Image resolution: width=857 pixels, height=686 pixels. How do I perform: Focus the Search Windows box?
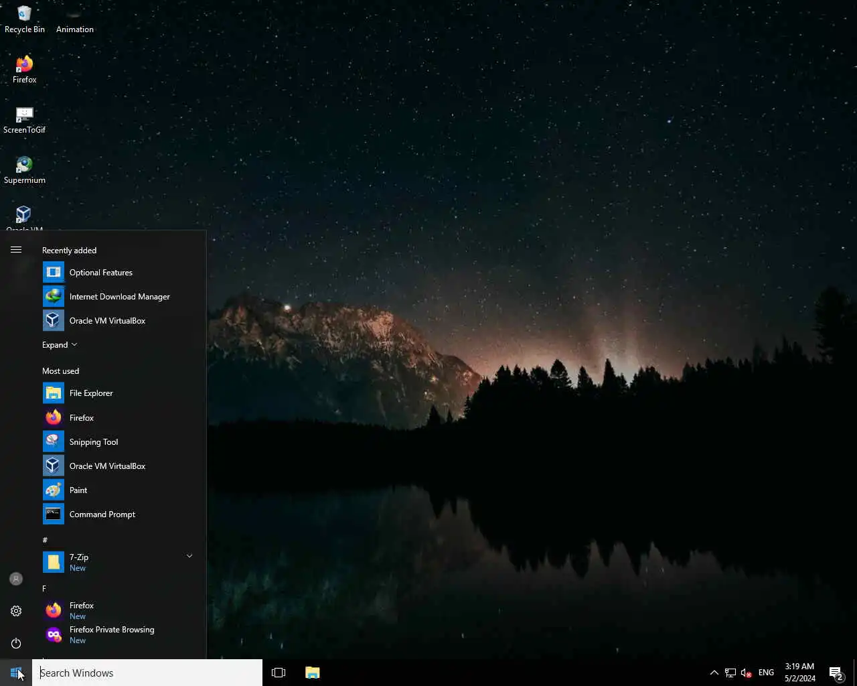click(147, 673)
